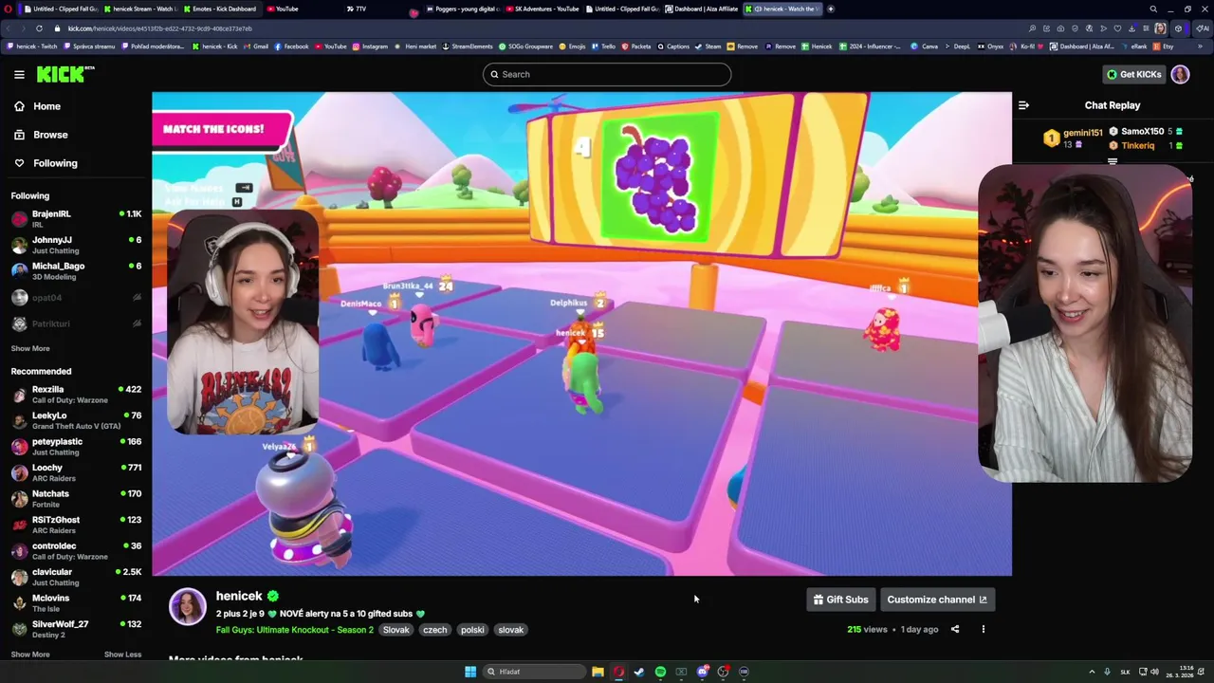Open BrajenIRL channel in Following list
Image resolution: width=1214 pixels, height=683 pixels.
[76, 218]
